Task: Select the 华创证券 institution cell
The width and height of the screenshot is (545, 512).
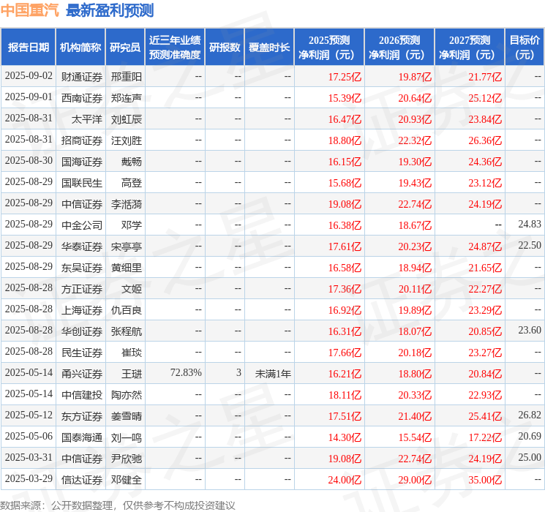Action: tap(82, 331)
